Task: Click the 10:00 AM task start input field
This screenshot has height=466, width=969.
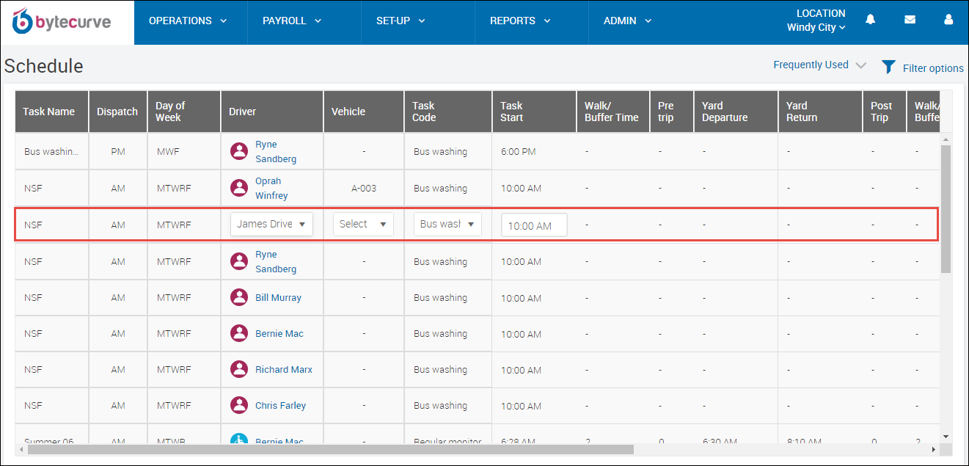Action: click(534, 225)
